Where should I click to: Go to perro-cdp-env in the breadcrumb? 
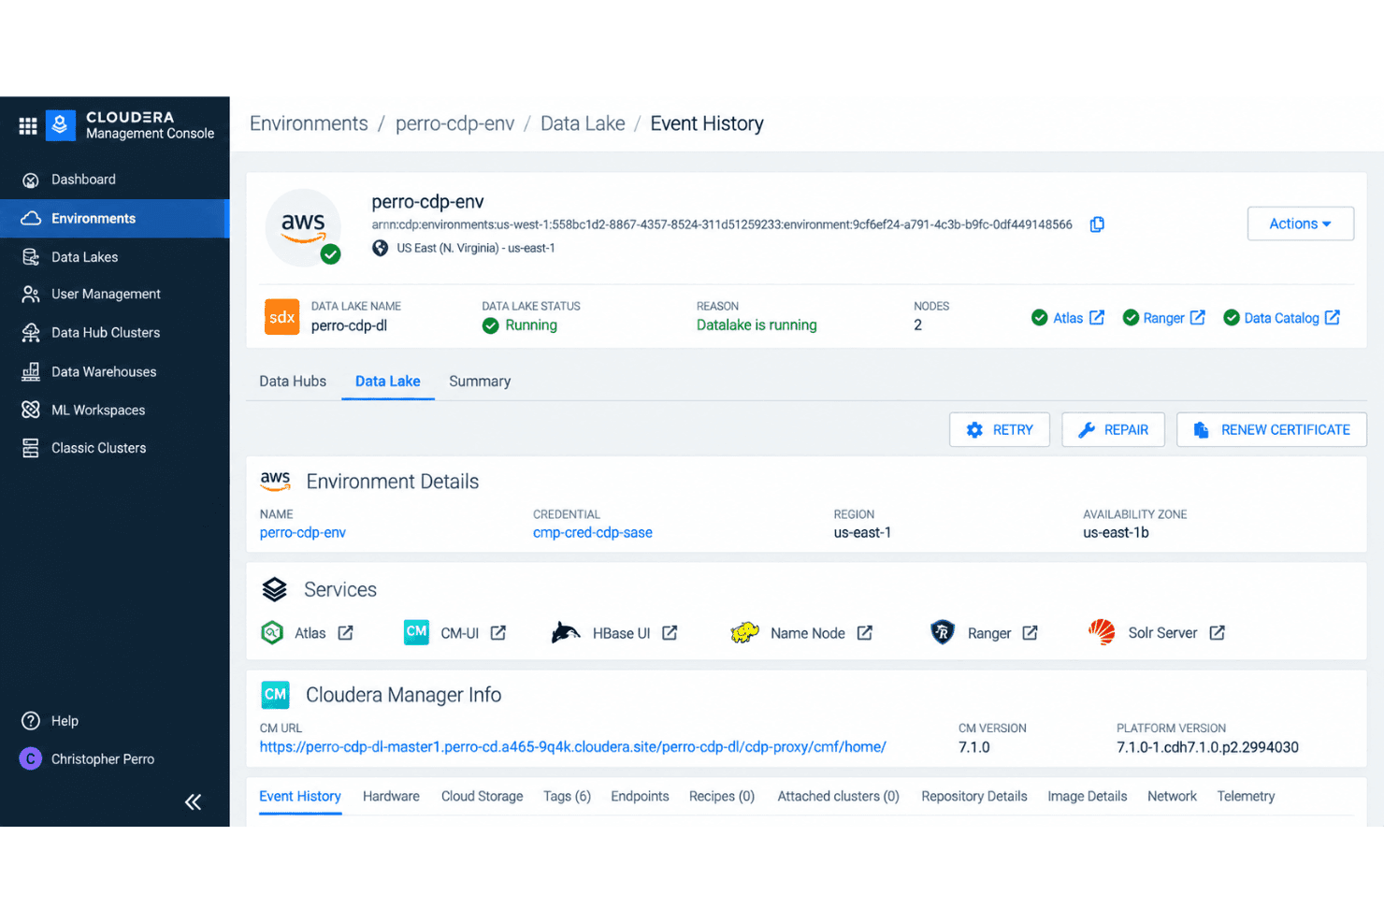click(454, 124)
